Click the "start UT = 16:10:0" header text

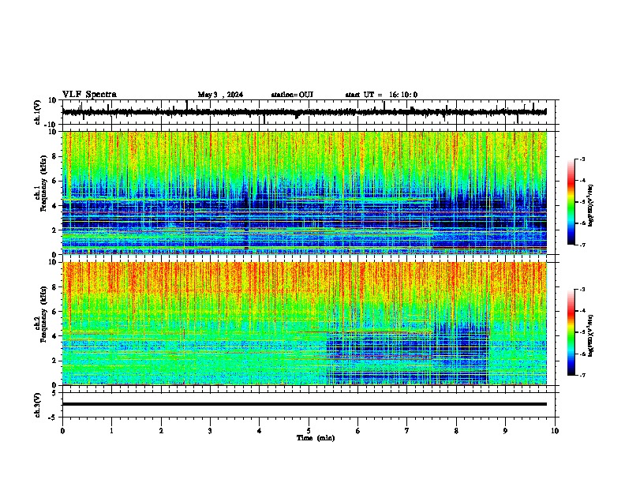pyautogui.click(x=381, y=95)
